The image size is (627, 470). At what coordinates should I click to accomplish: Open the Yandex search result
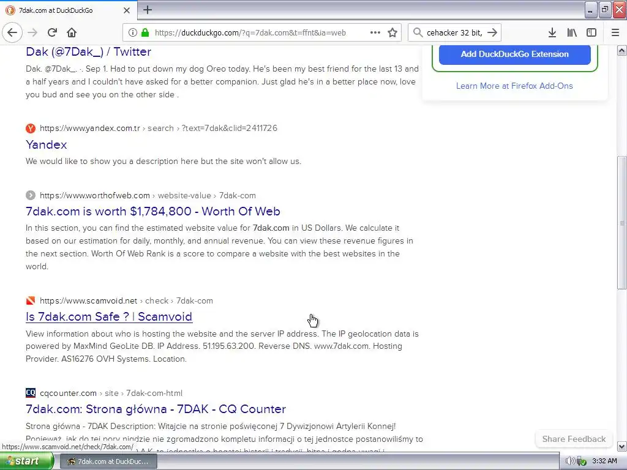[46, 144]
